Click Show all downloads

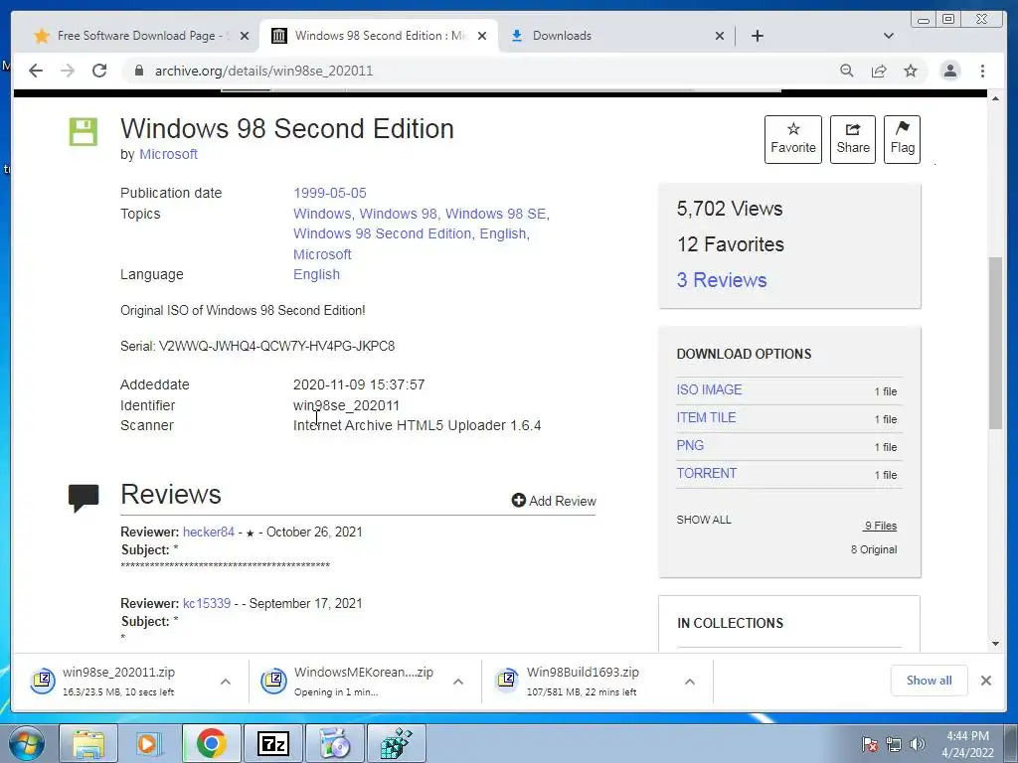pos(930,681)
